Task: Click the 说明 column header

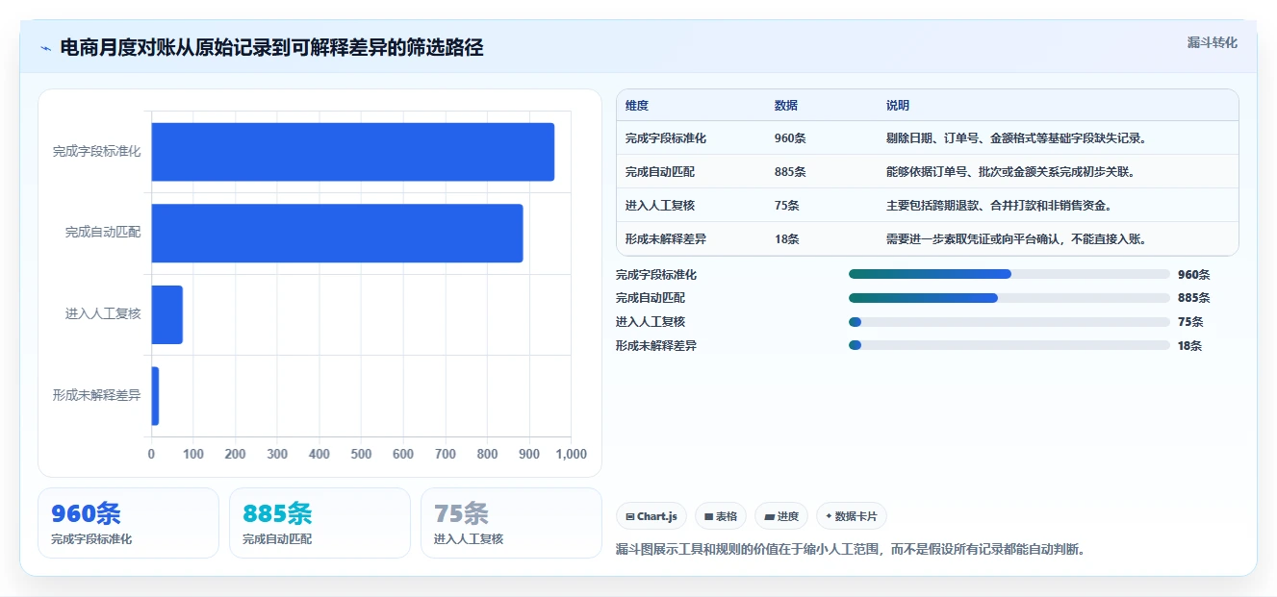Action: pyautogui.click(x=898, y=106)
